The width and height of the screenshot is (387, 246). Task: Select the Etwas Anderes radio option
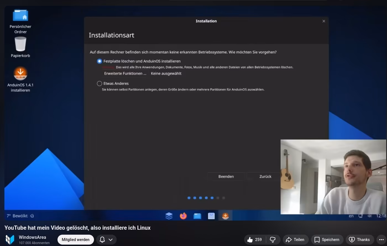pyautogui.click(x=100, y=83)
